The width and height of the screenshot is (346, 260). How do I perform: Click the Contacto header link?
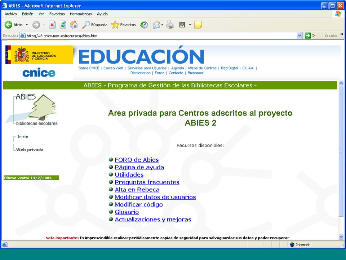pyautogui.click(x=176, y=73)
